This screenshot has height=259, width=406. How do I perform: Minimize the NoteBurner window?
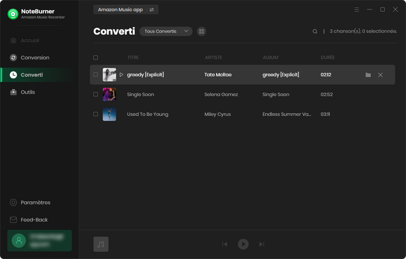(x=369, y=10)
